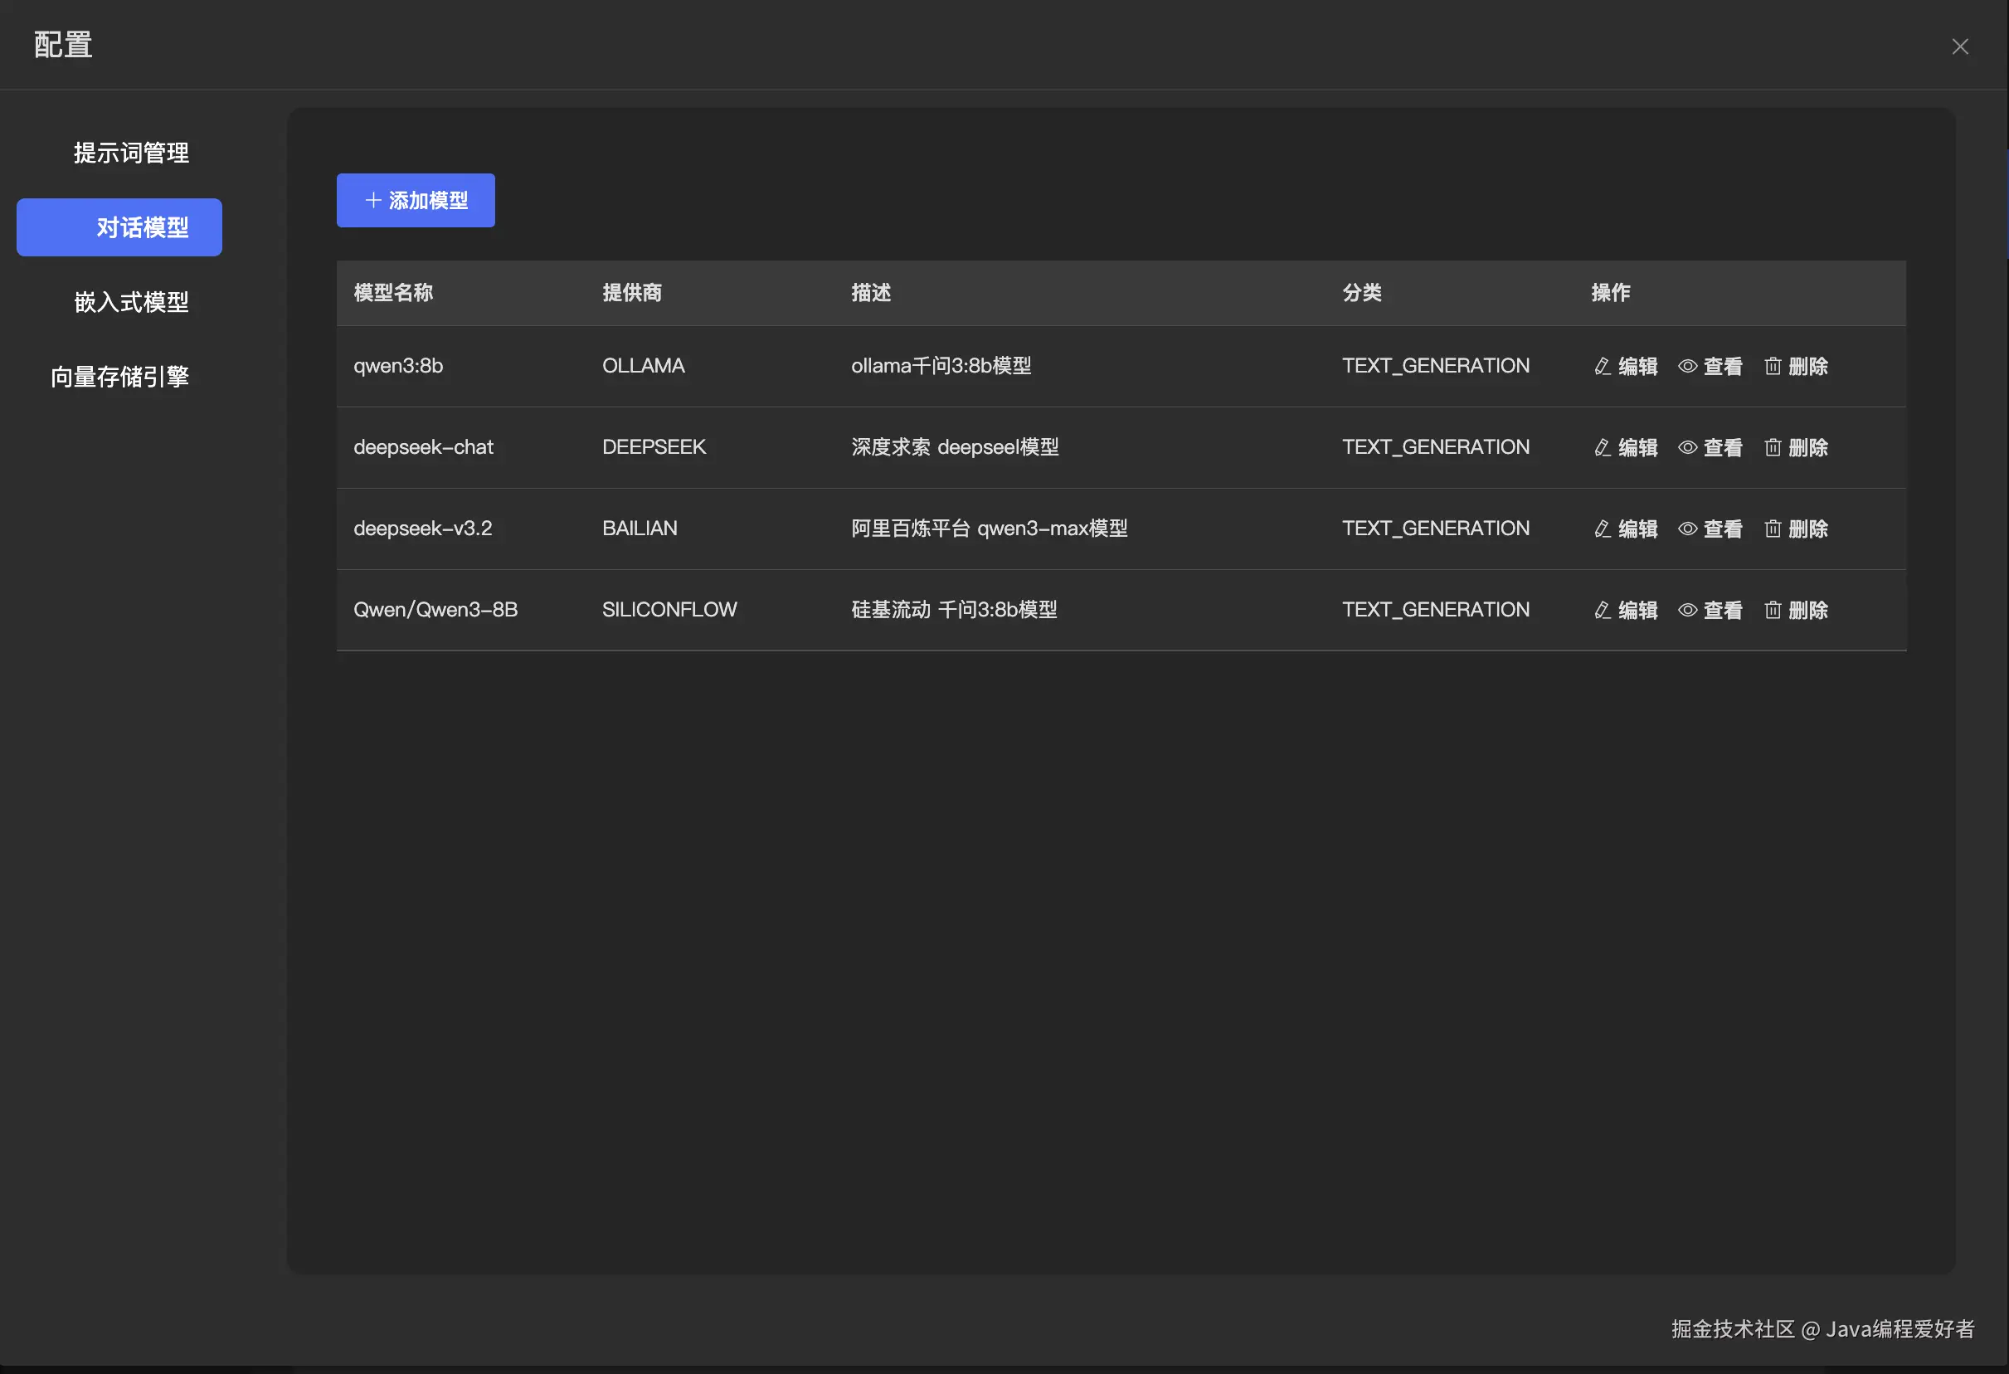Open the 向量存储引擎 section
The image size is (2009, 1374).
point(119,377)
